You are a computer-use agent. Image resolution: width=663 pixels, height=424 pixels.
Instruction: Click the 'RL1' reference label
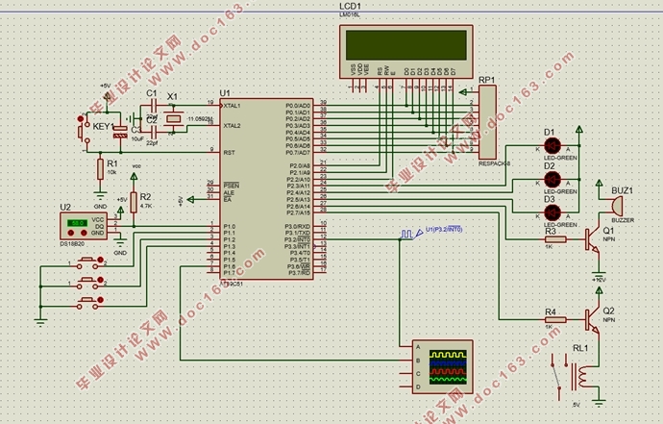pos(580,348)
